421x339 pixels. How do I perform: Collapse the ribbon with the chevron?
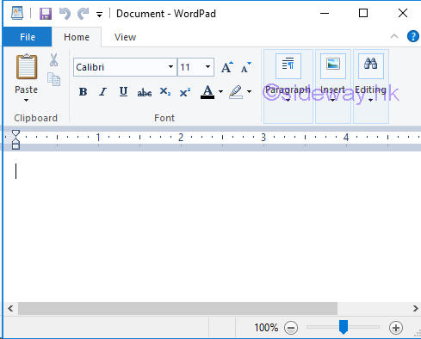point(394,36)
